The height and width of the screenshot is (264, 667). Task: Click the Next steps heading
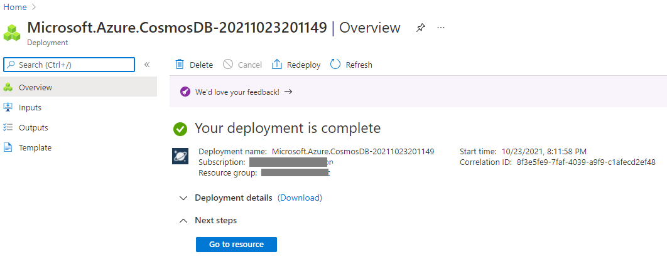215,220
